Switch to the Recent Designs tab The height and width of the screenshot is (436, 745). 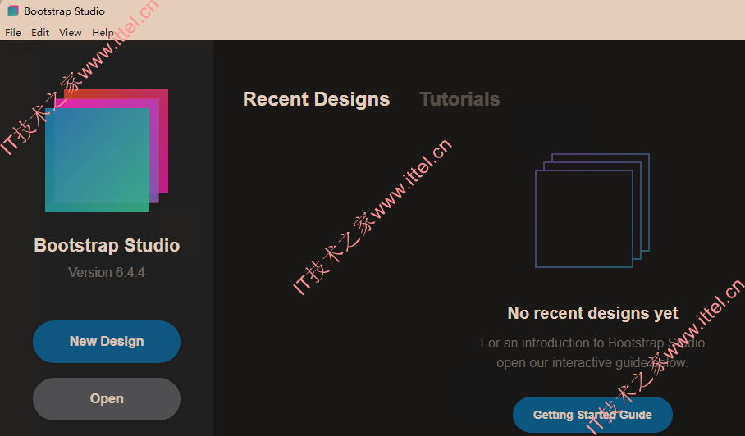[x=316, y=99]
